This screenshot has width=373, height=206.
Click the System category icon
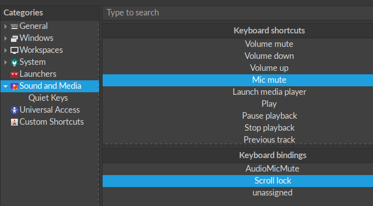[x=14, y=62]
